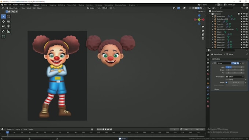Open the Object properties tab (orange square)

[x=208, y=83]
